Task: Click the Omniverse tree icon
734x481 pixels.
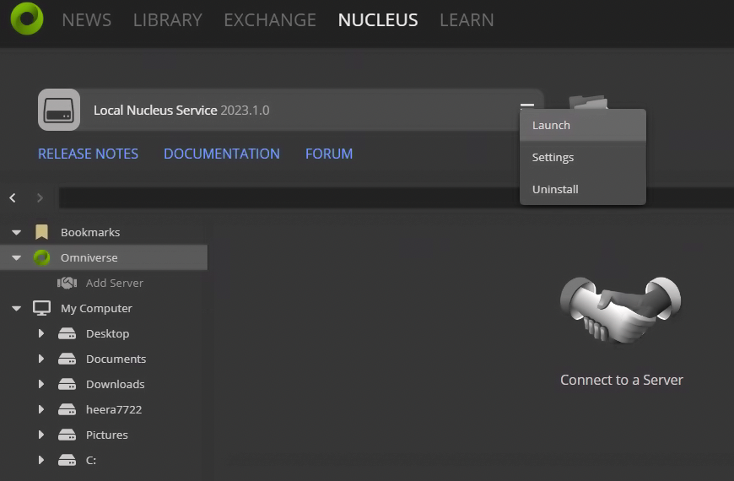Action: [x=41, y=257]
